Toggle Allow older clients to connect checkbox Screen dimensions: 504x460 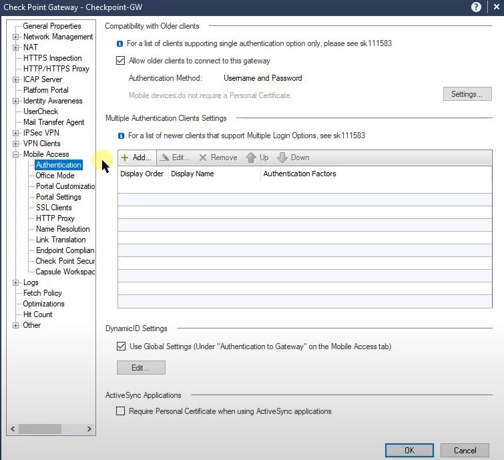coord(121,61)
